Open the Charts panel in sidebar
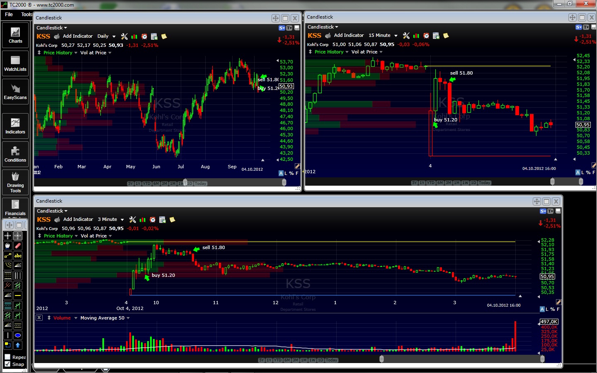Viewport: 597px width, 373px height. pos(15,35)
